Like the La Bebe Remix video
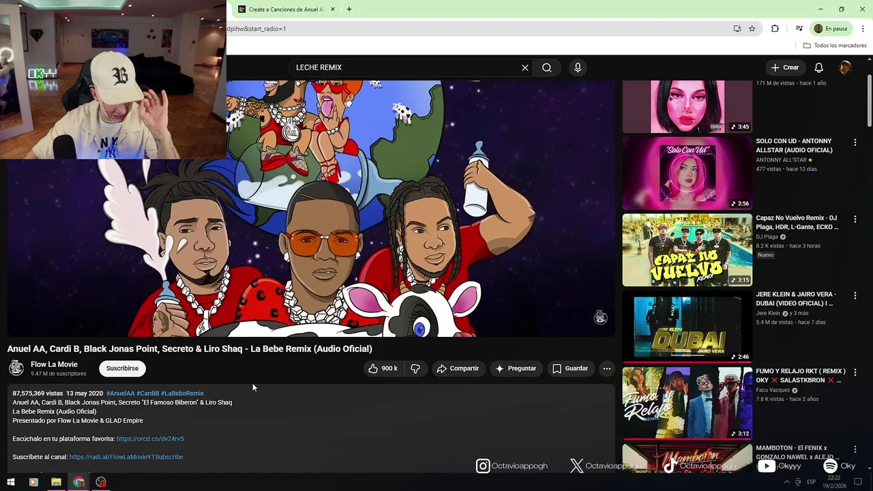The image size is (873, 491). pos(384,368)
